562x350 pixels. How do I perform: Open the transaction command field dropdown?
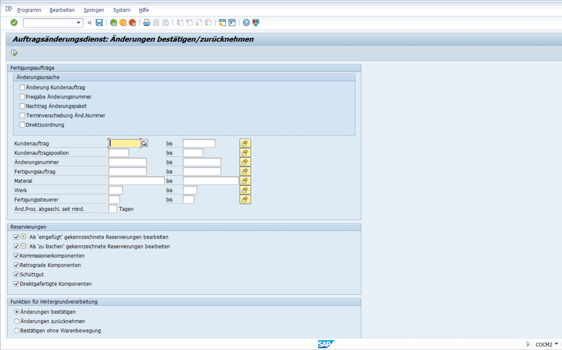coord(79,23)
